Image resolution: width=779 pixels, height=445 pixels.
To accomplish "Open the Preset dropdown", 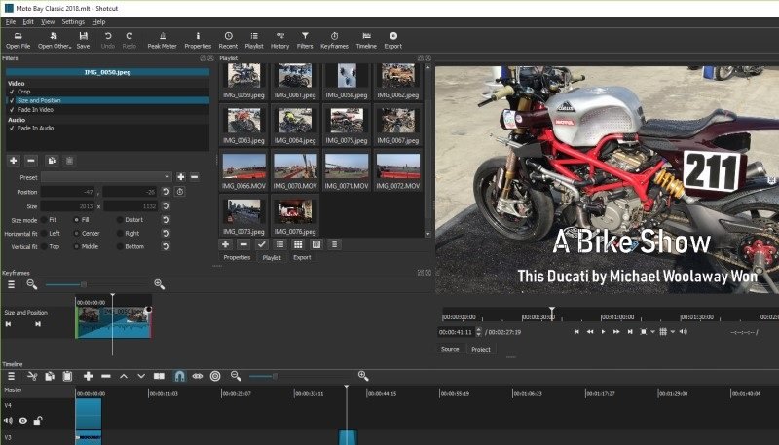I will point(106,177).
